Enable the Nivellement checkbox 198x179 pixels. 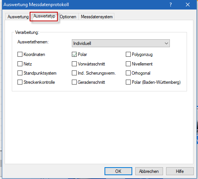pos(128,64)
